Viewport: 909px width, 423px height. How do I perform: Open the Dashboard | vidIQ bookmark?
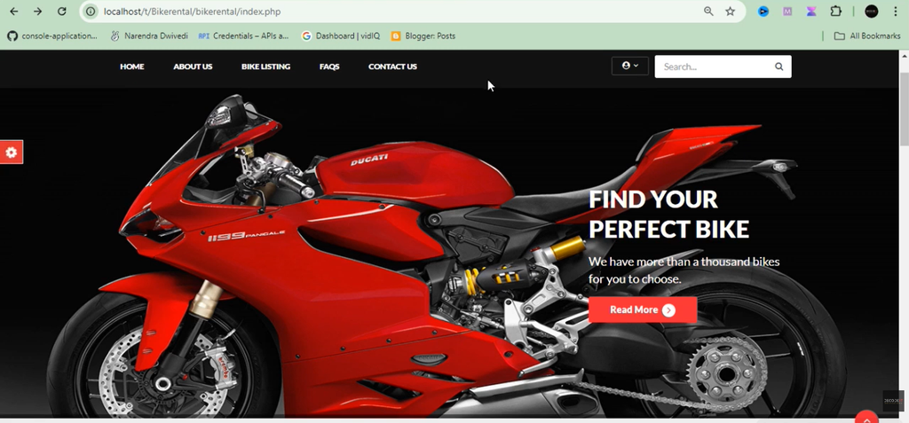pyautogui.click(x=341, y=36)
